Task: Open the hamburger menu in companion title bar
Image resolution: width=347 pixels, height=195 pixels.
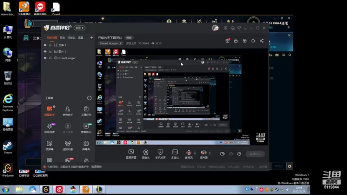Action: (245, 28)
